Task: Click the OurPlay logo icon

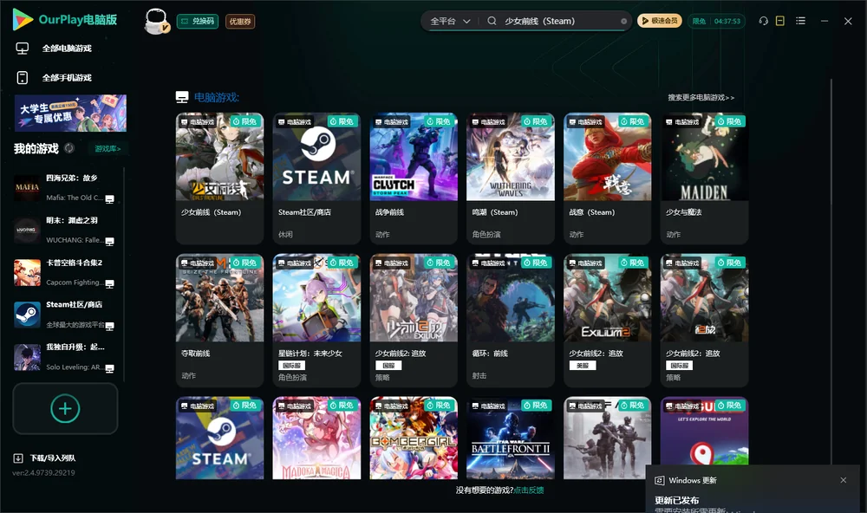Action: 23,19
